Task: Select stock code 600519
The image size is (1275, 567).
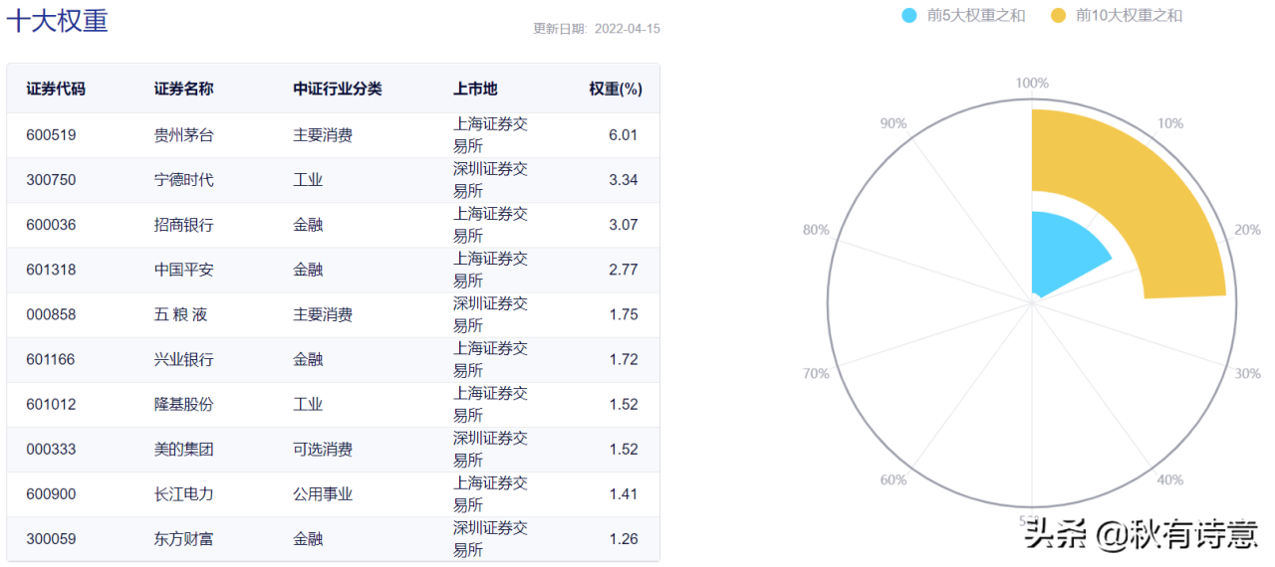Action: (x=51, y=135)
